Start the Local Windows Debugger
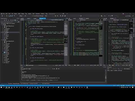The width and height of the screenshot is (135, 101). (x=39, y=16)
